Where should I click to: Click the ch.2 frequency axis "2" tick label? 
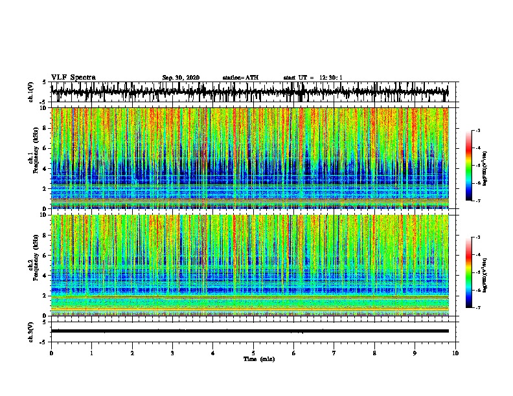(45, 296)
